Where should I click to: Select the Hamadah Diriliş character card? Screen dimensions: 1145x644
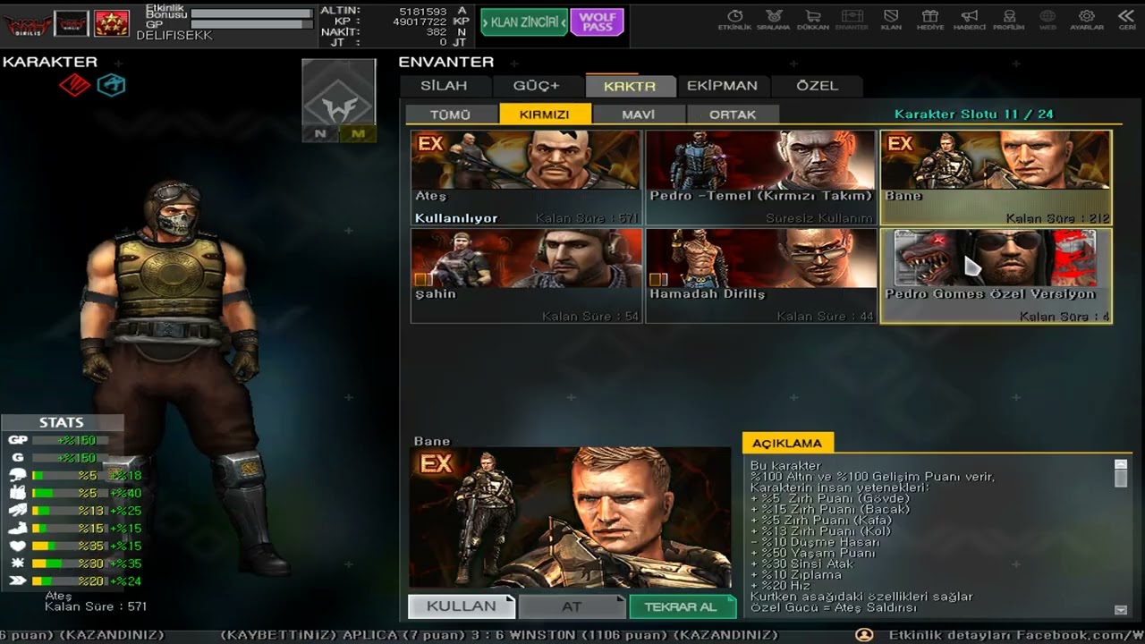(761, 275)
